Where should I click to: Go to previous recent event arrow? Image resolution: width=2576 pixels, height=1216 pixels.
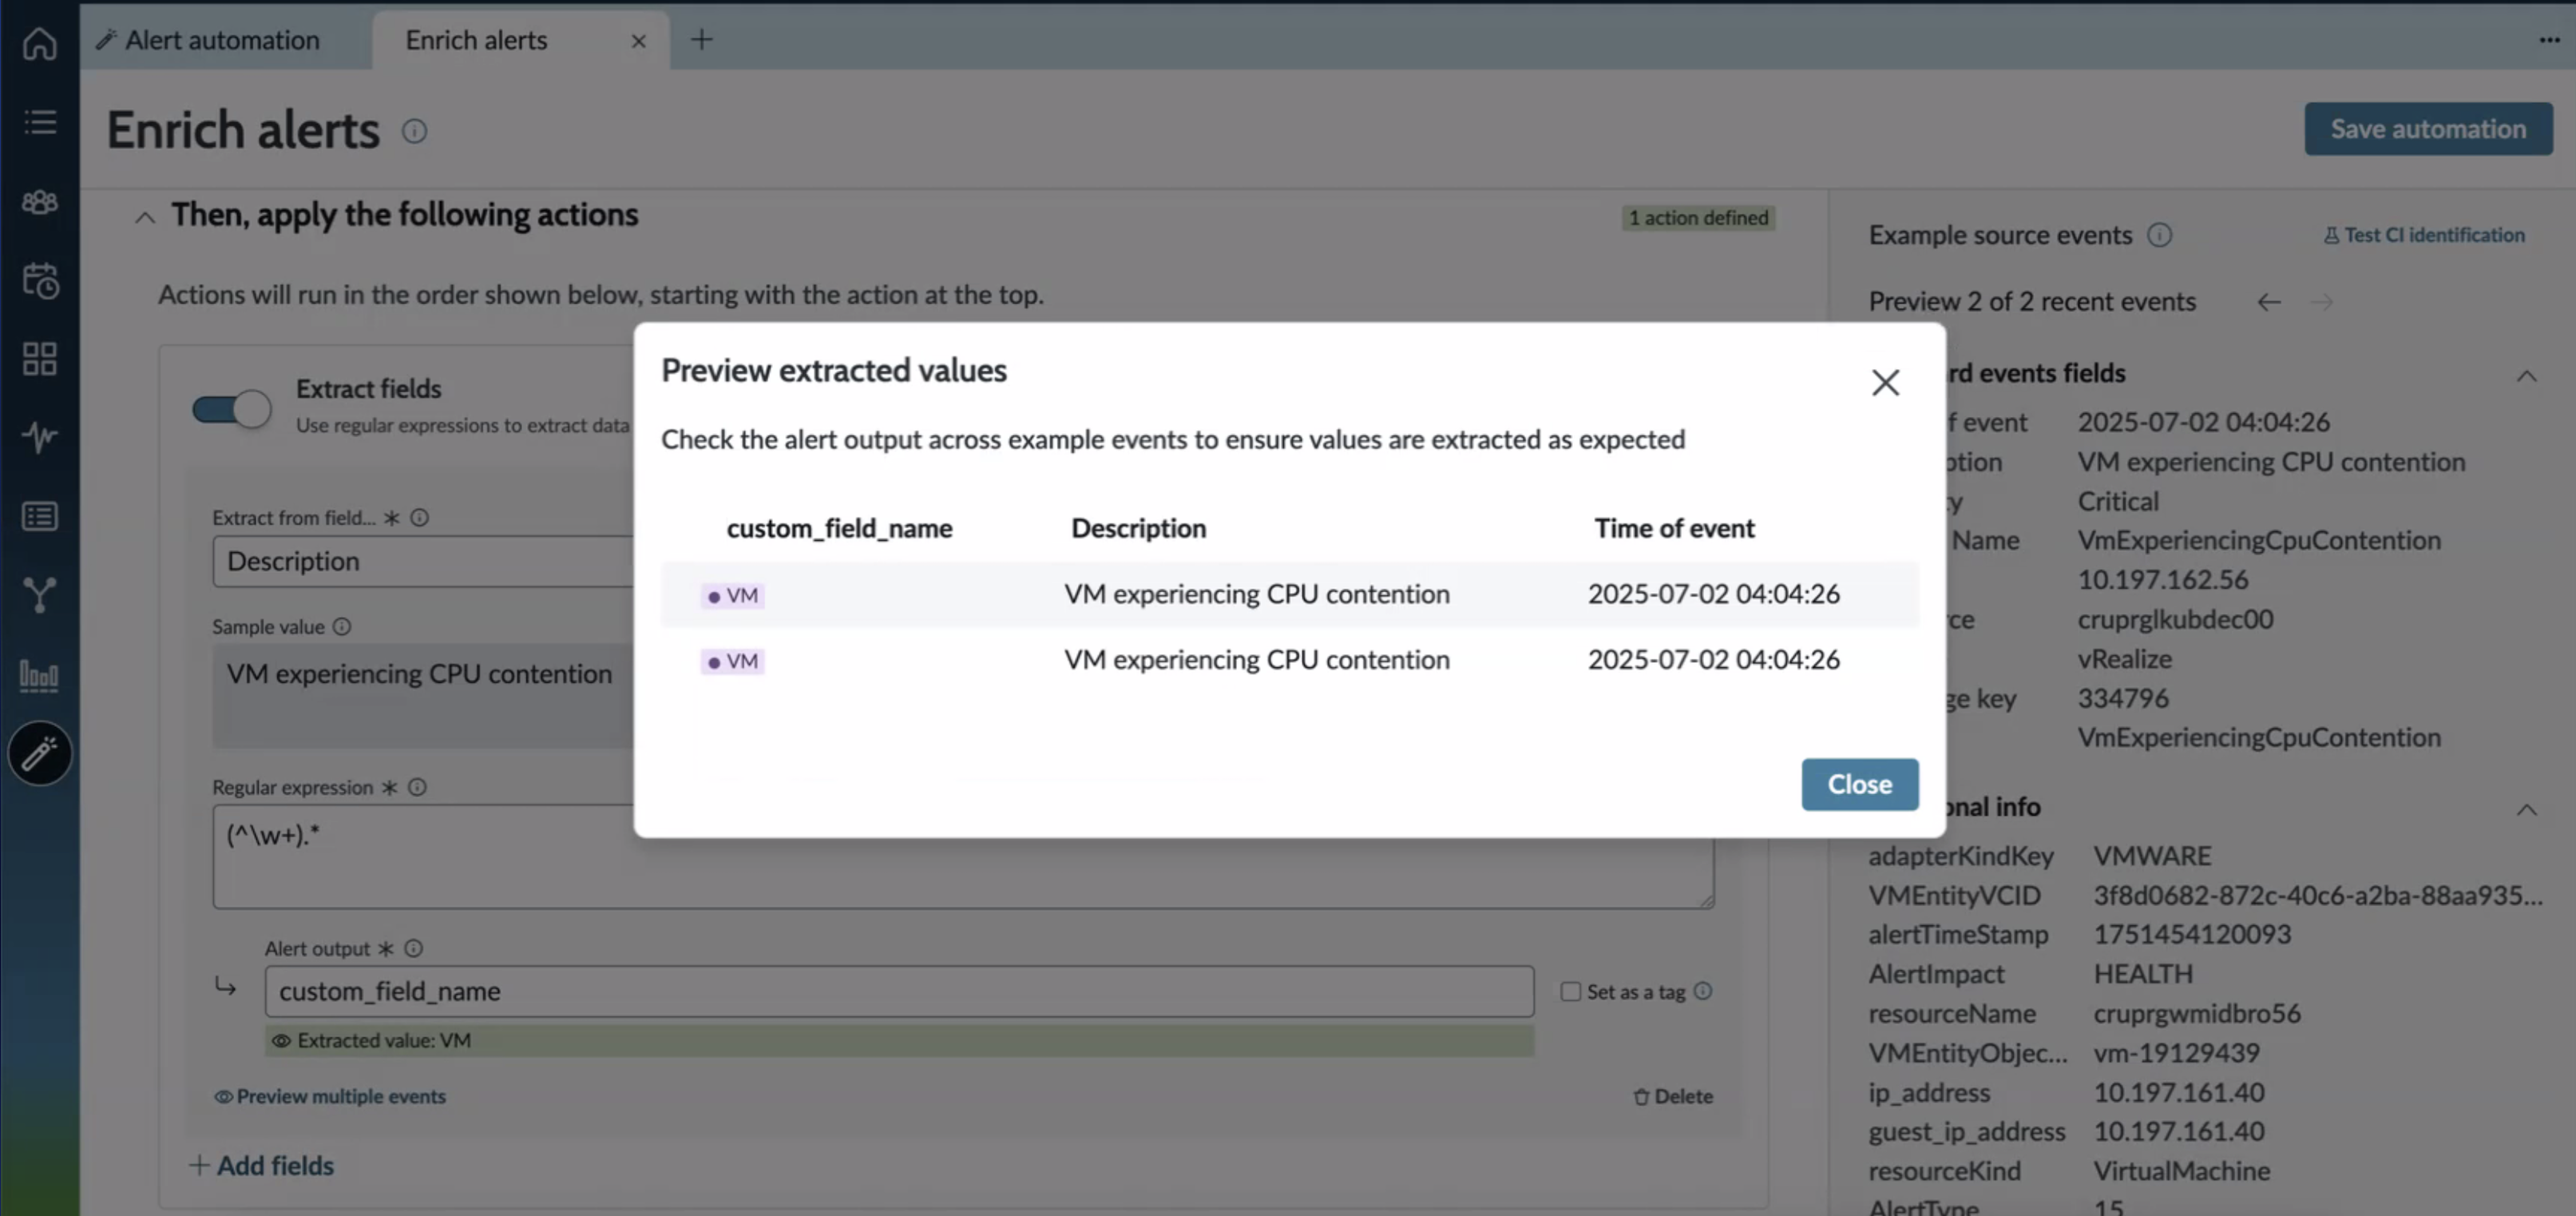pyautogui.click(x=2268, y=301)
